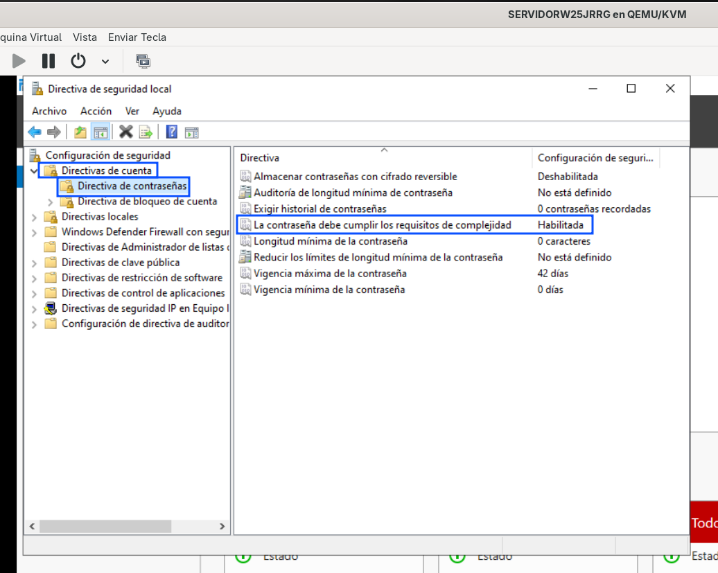Click the Export list toolbar icon
This screenshot has width=718, height=573.
coord(146,132)
